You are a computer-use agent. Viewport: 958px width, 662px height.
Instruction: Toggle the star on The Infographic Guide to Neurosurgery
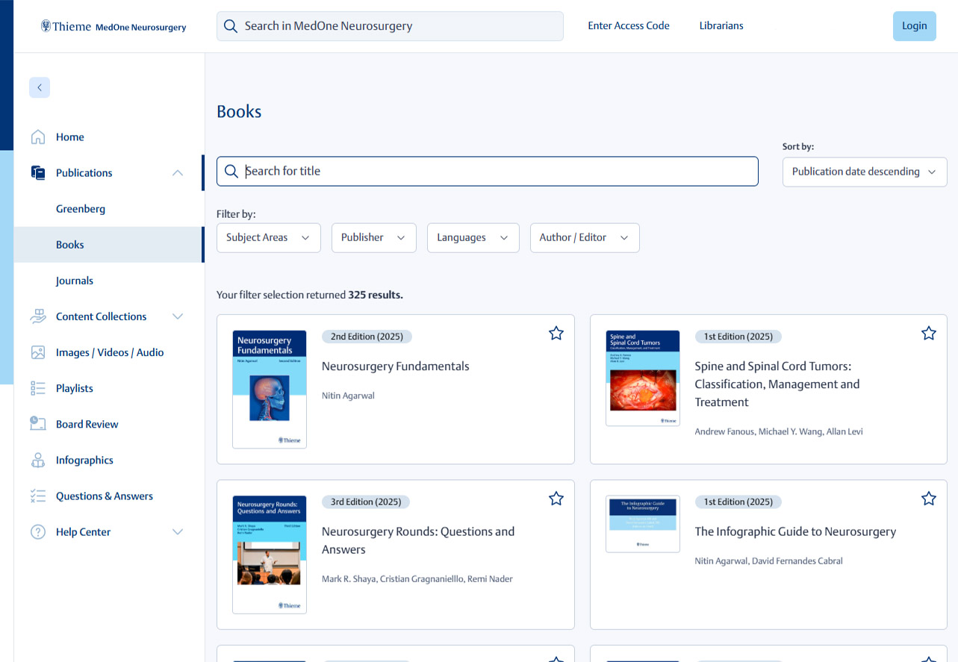pos(928,498)
